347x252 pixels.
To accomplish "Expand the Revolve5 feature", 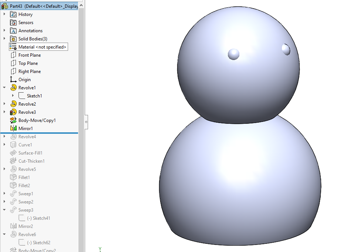I will [4, 169].
